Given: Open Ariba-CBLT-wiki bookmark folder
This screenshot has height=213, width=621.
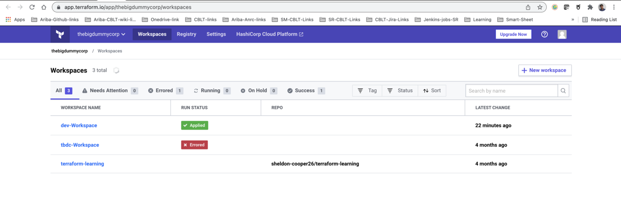Looking at the screenshot, I should (x=110, y=20).
